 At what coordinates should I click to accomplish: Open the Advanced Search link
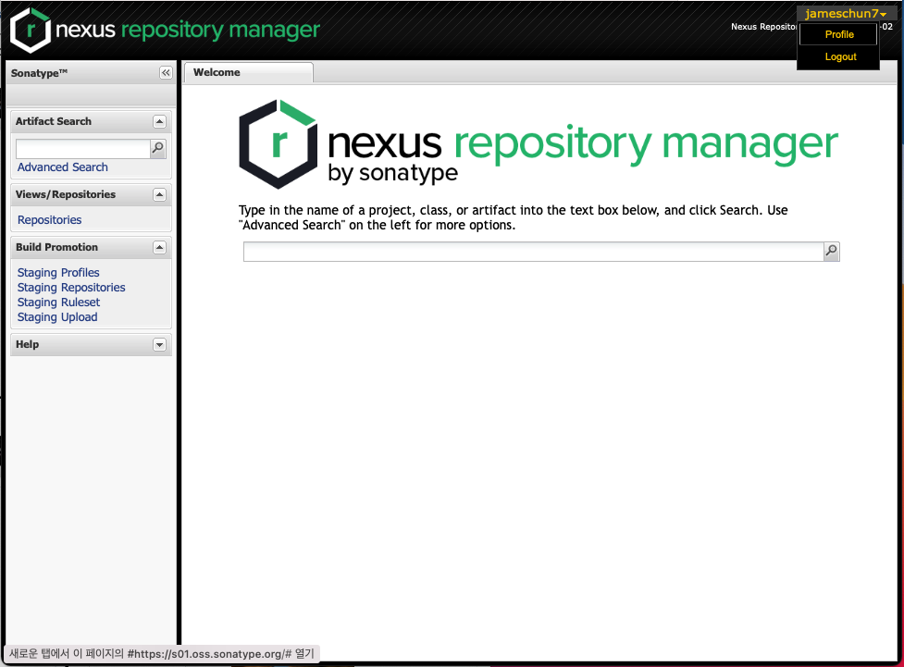(x=62, y=167)
